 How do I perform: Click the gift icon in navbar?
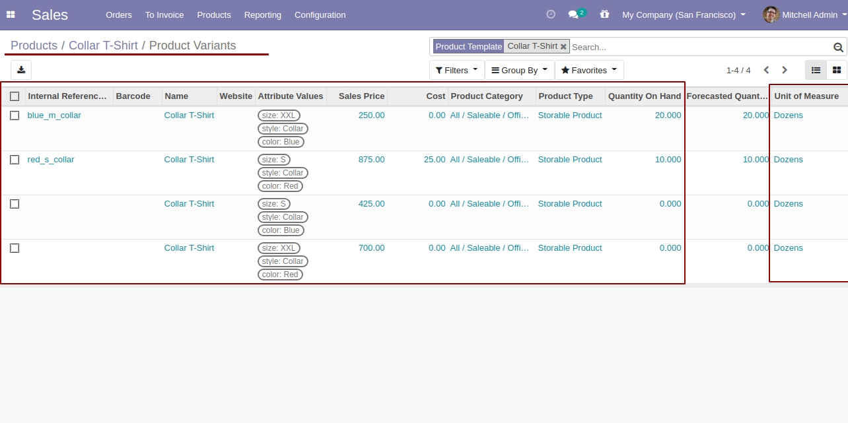pyautogui.click(x=604, y=15)
